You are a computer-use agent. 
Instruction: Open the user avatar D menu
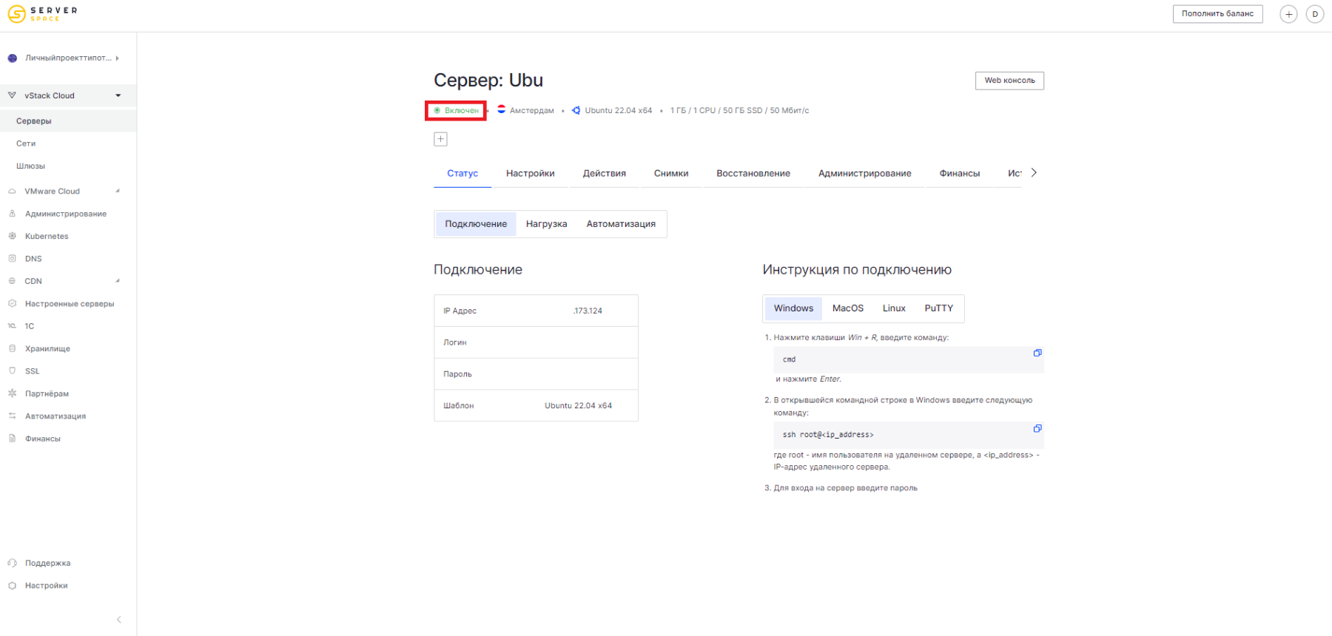pos(1315,14)
